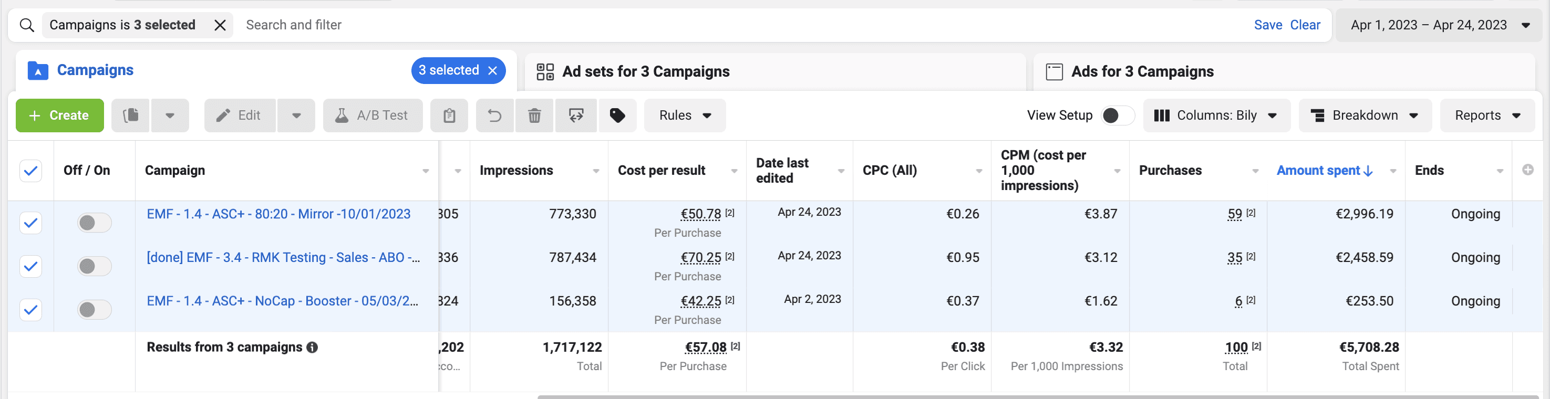Add a column with the plus icon
This screenshot has width=1550, height=399.
coord(1528,170)
